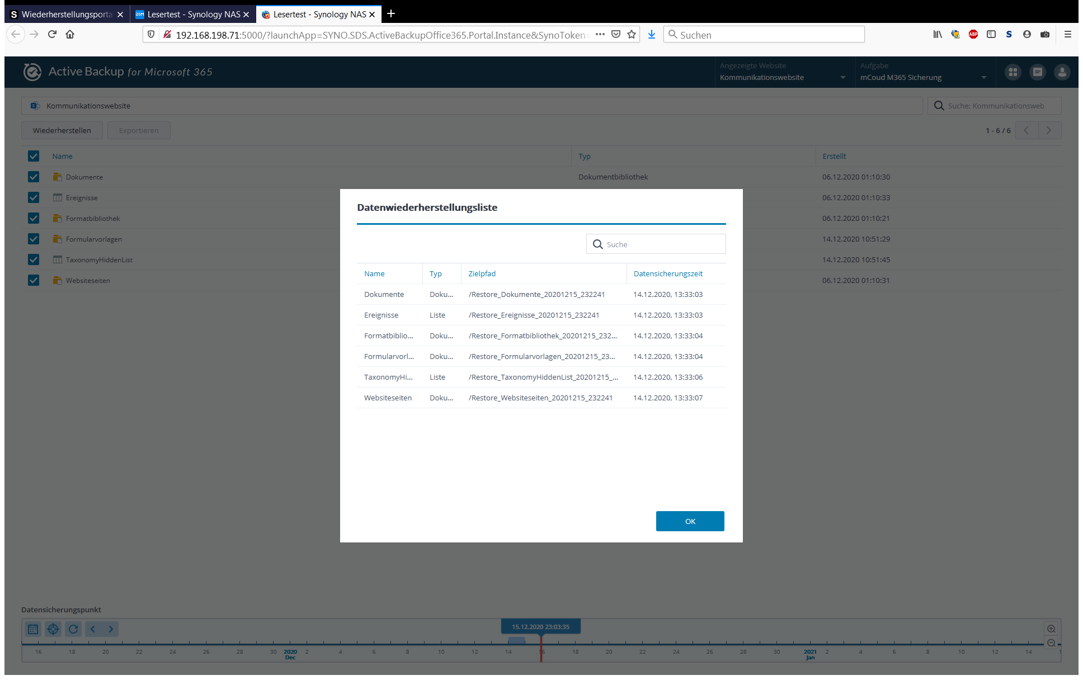The width and height of the screenshot is (1083, 680).
Task: Go to next timeline backup point arrow
Action: coord(111,629)
